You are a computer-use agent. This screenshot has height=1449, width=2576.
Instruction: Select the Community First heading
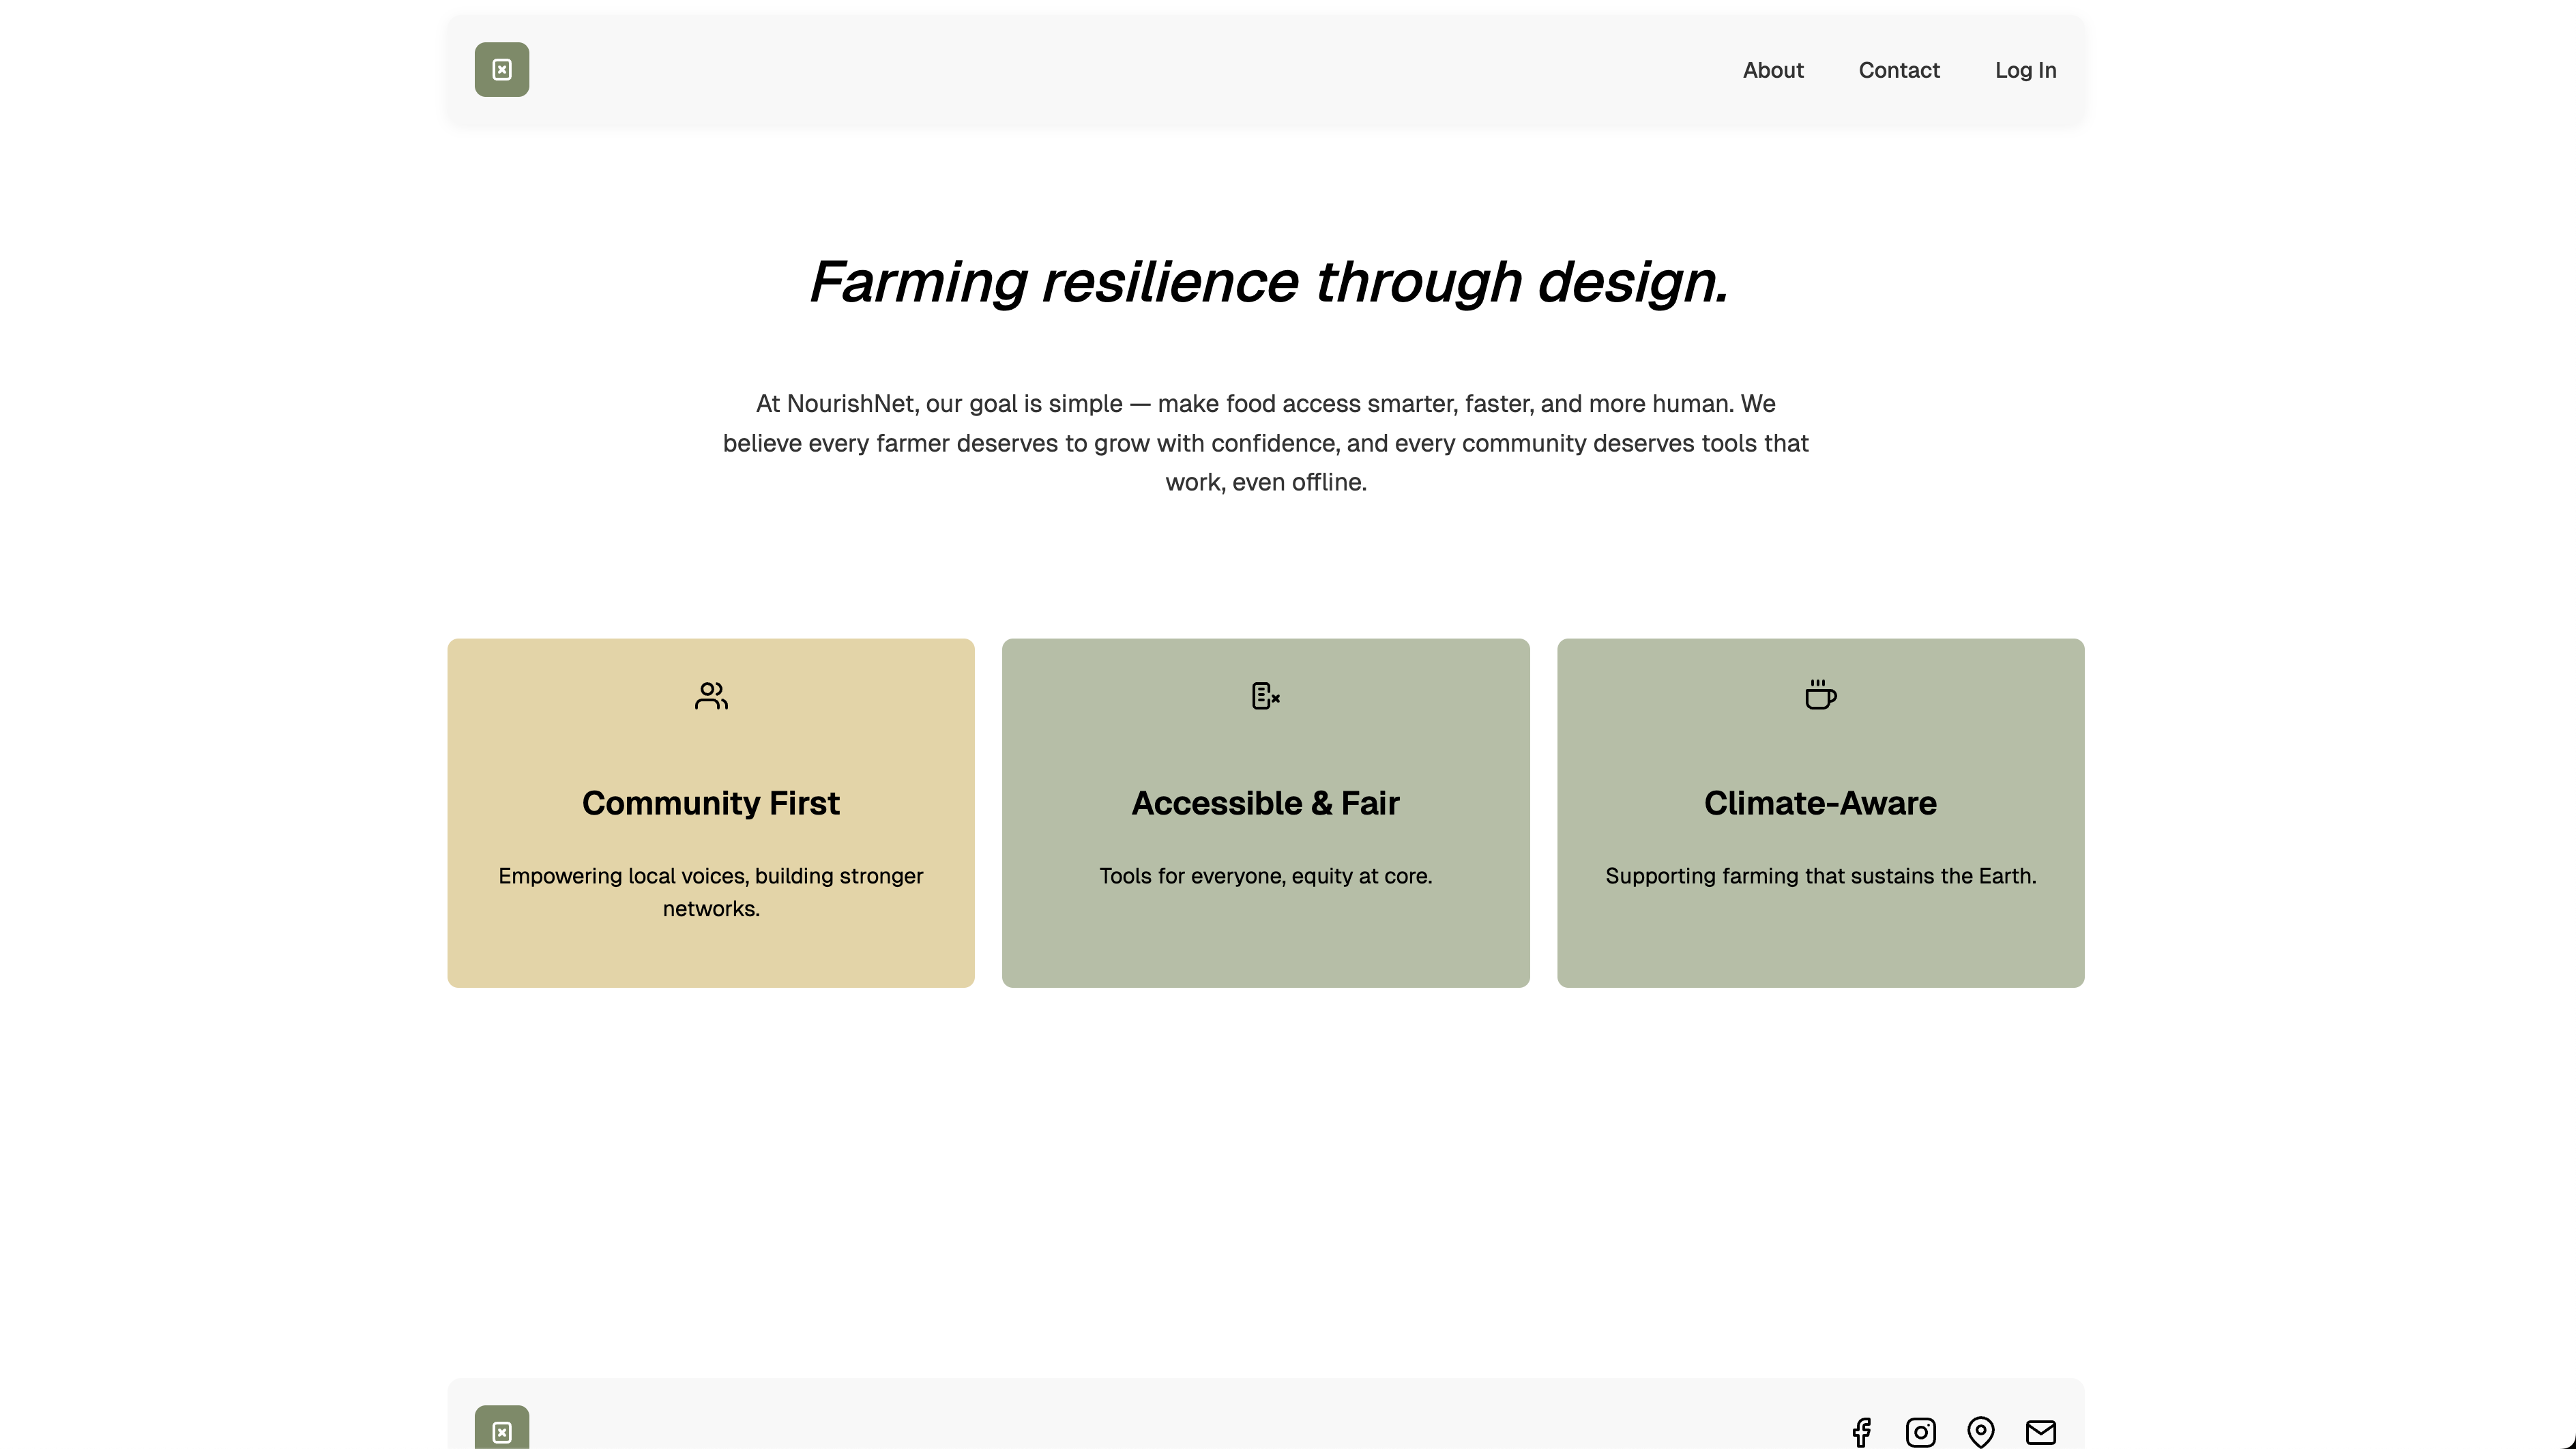(x=711, y=803)
